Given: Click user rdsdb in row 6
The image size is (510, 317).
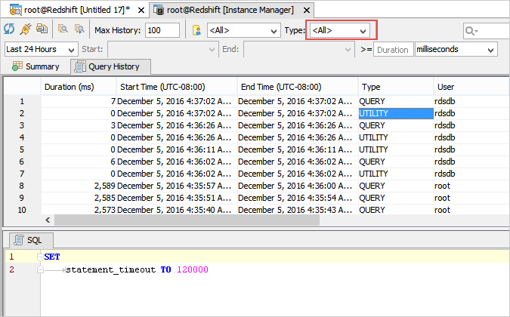Looking at the screenshot, I should 444,162.
